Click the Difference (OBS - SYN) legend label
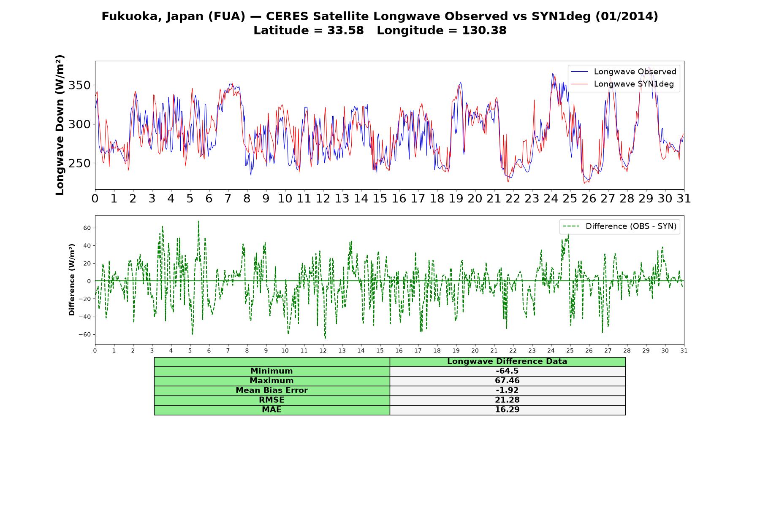Image resolution: width=760 pixels, height=506 pixels. pyautogui.click(x=631, y=226)
